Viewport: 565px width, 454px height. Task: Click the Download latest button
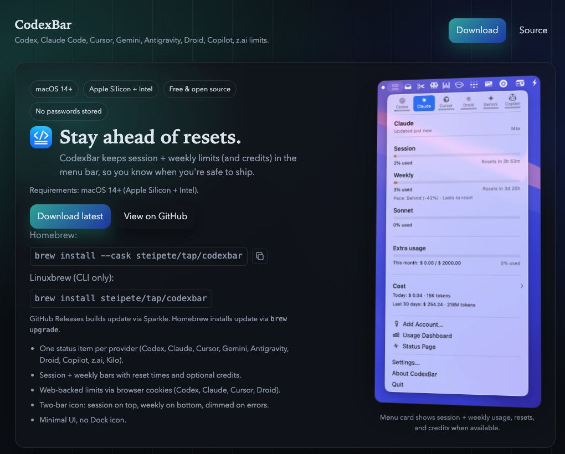[x=70, y=216]
